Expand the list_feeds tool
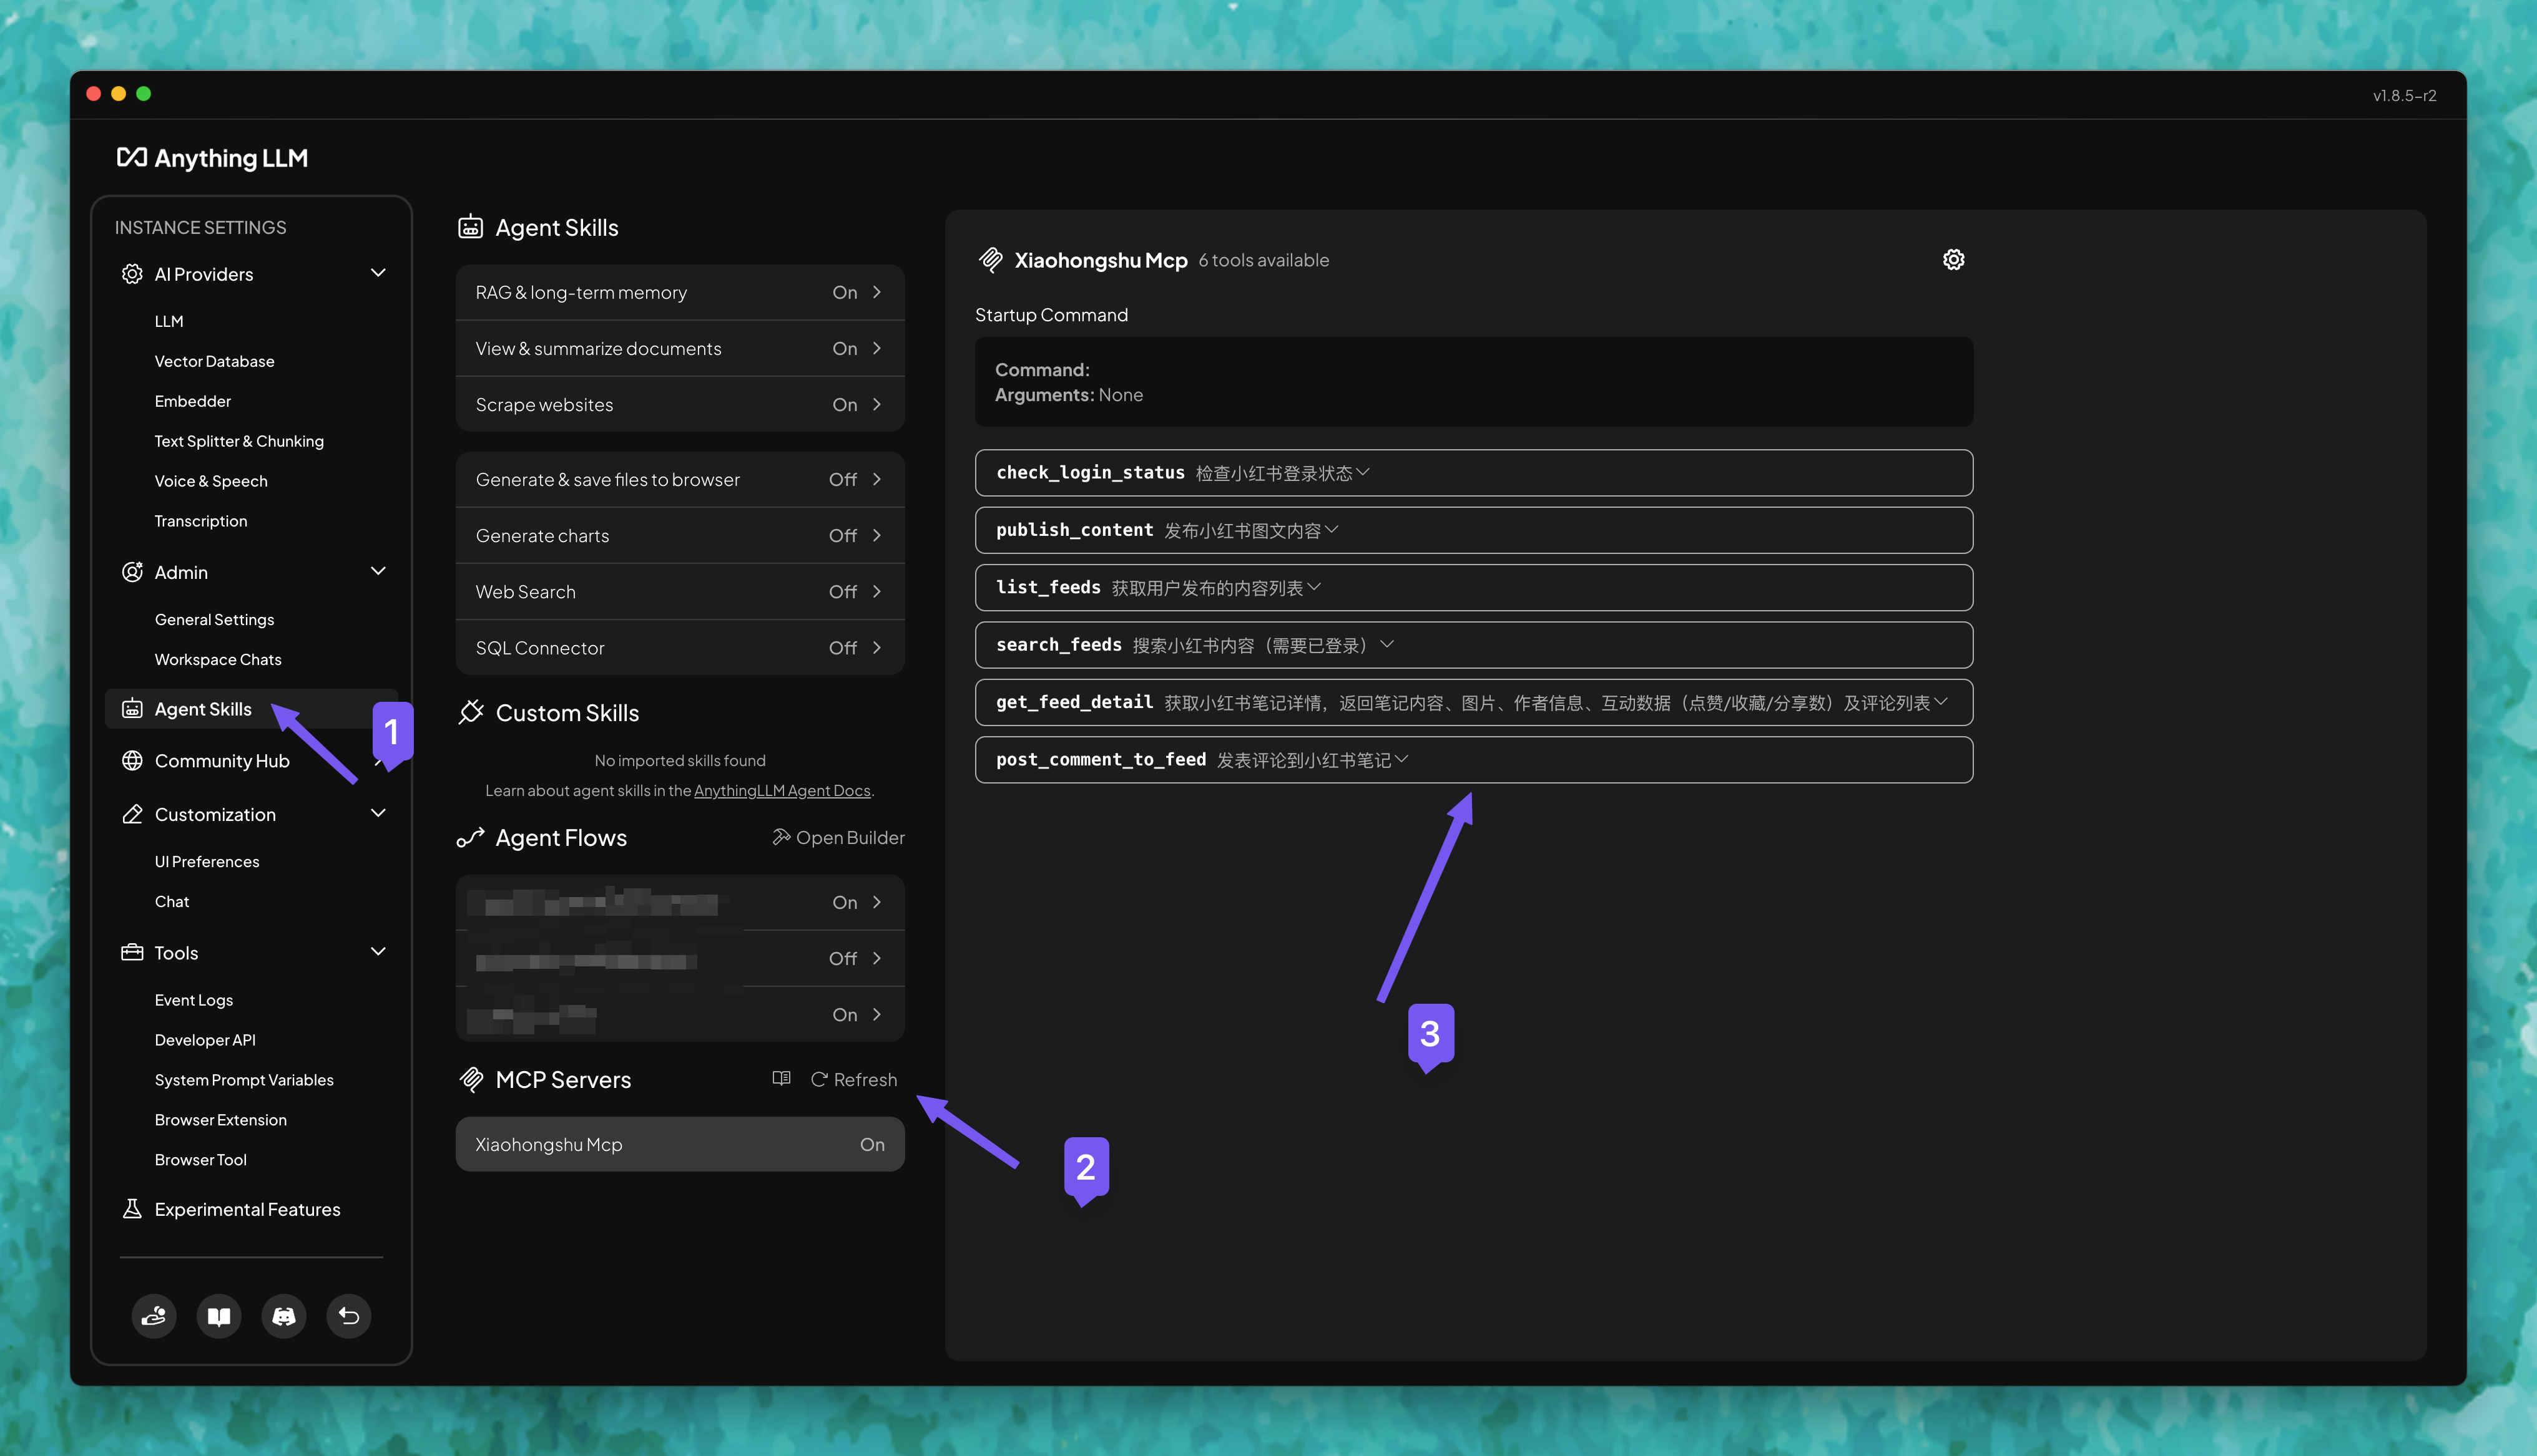Screen dimensions: 2537x1456 (x=1474, y=588)
